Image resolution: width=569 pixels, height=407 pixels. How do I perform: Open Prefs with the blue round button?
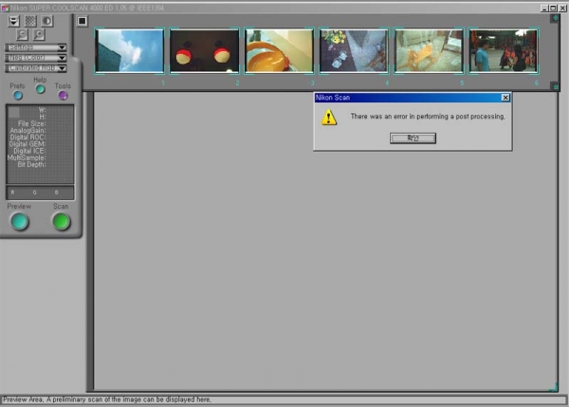18,95
